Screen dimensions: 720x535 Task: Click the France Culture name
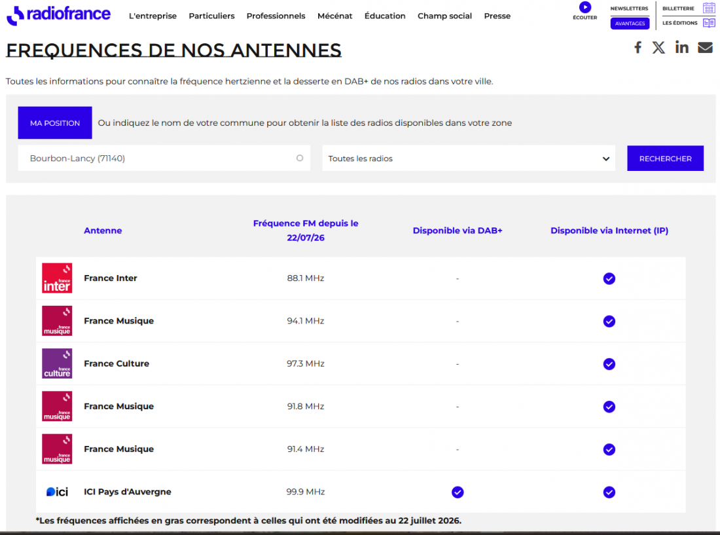116,363
